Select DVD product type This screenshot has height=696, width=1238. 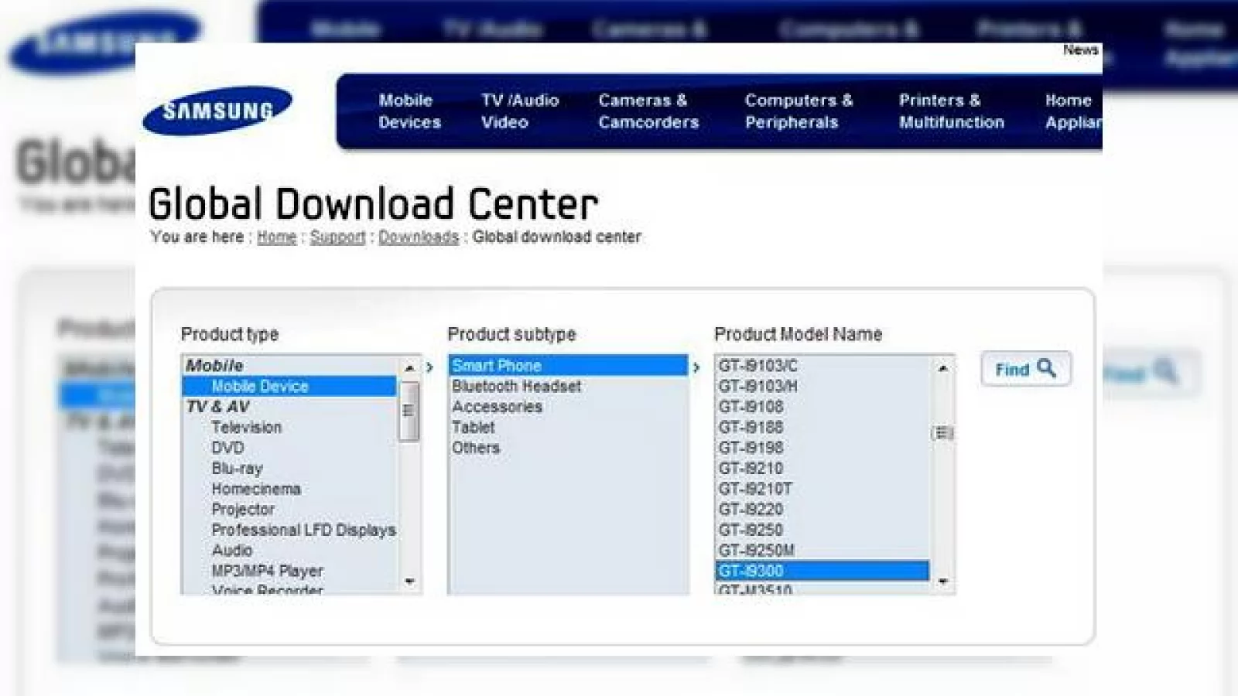[227, 448]
